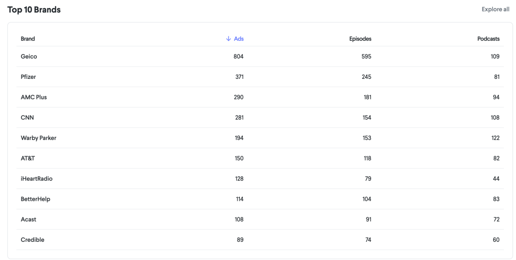Select the Geico brand row
The width and height of the screenshot is (516, 260).
[x=260, y=56]
